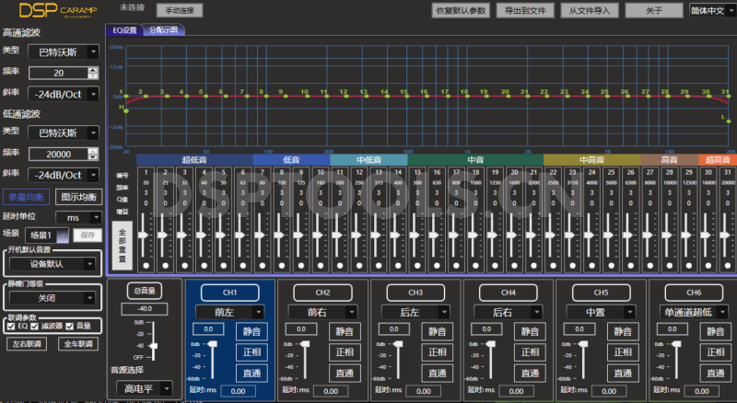Image resolution: width=737 pixels, height=403 pixels.
Task: Click the CH1 延时 ms input field
Action: pos(240,391)
